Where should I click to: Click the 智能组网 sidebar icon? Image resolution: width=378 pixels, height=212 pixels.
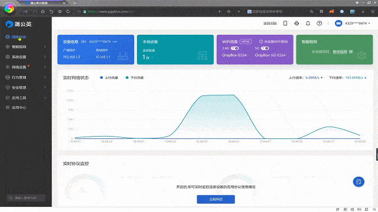point(8,47)
